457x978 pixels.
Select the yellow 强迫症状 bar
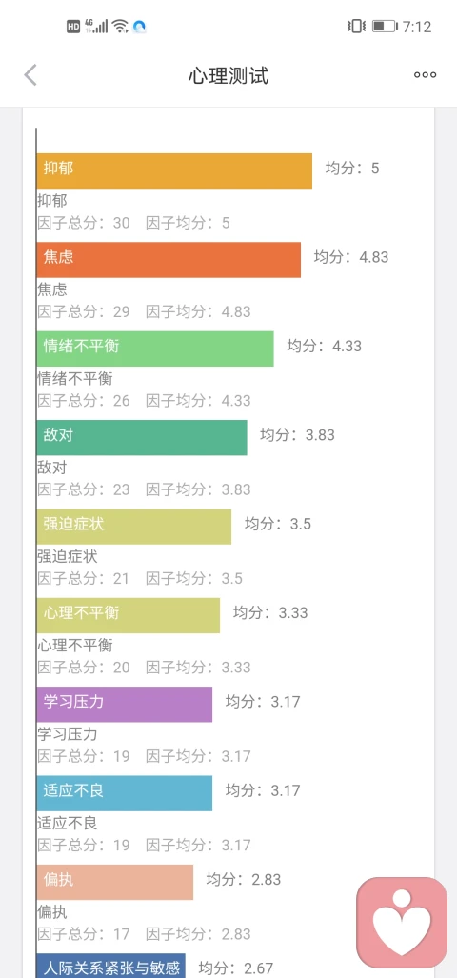click(133, 527)
